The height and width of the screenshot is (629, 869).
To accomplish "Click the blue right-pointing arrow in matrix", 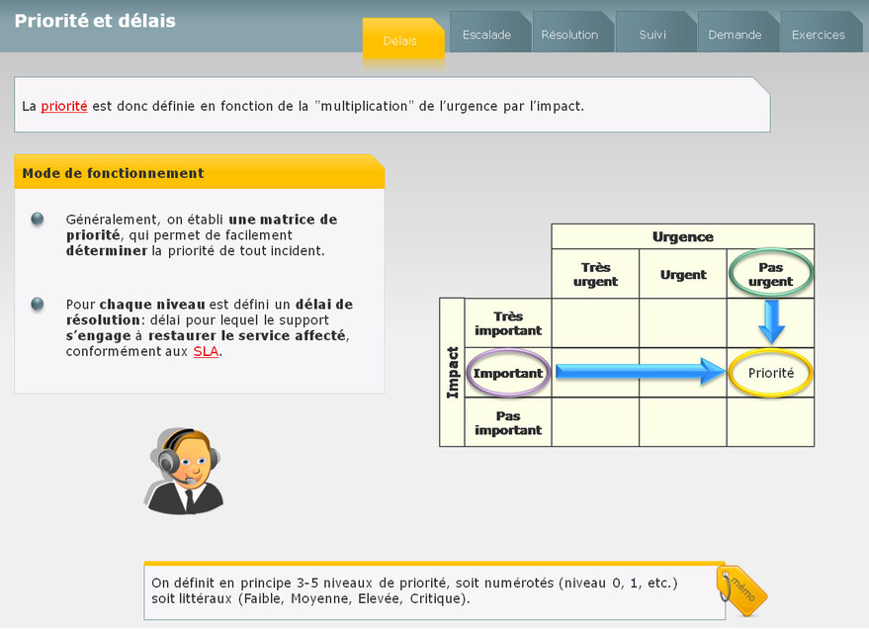I will click(641, 372).
